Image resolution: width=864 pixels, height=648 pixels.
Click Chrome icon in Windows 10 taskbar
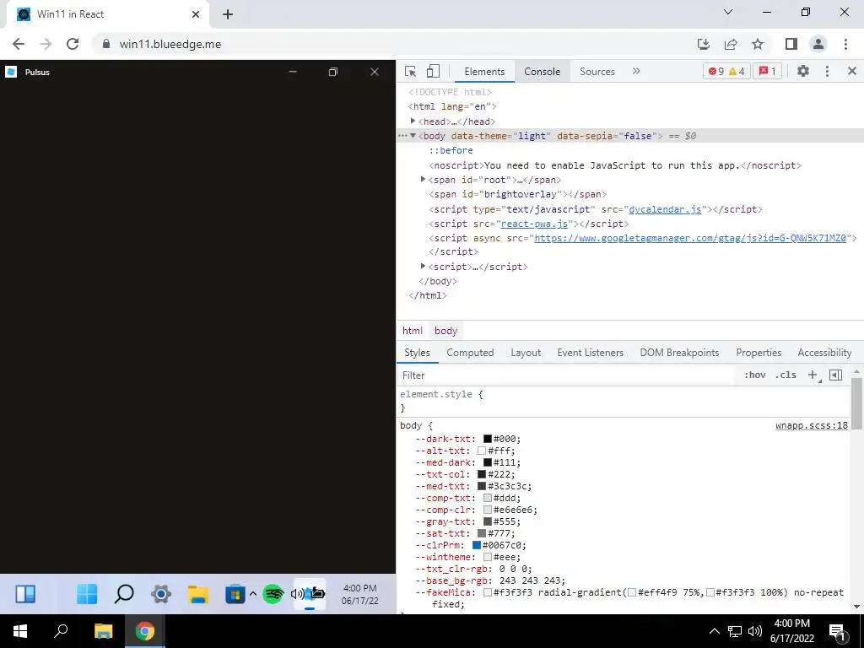pos(145,631)
